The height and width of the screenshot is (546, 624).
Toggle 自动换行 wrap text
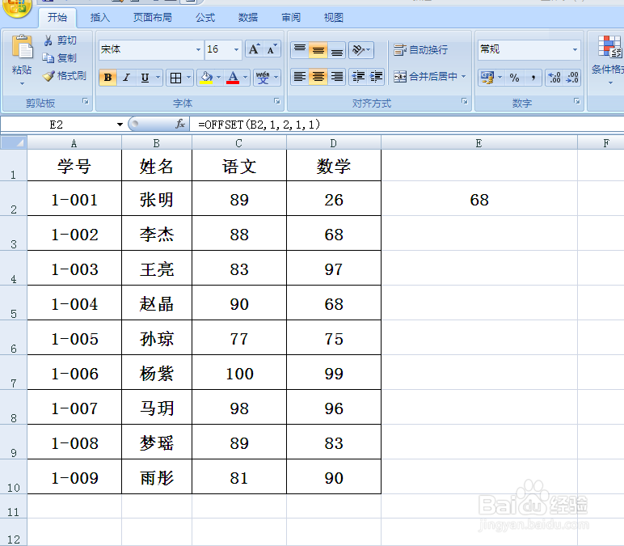point(420,50)
